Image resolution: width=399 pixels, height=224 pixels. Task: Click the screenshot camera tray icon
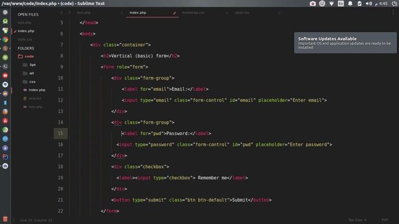pyautogui.click(x=312, y=4)
